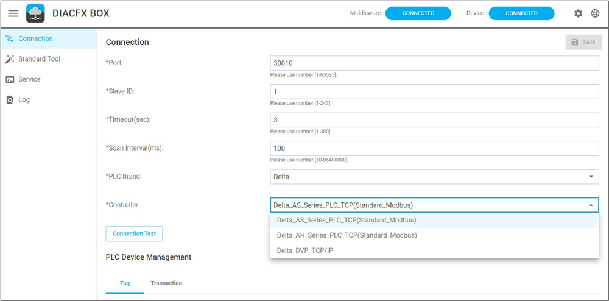Select Delta_AS_Series_PLC_TCP option in list
The width and height of the screenshot is (609, 301).
347,220
